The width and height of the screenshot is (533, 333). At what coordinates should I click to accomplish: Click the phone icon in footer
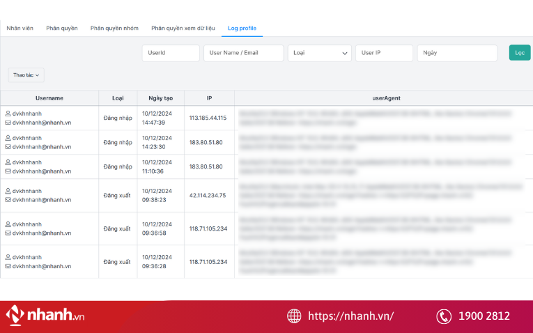coord(444,316)
